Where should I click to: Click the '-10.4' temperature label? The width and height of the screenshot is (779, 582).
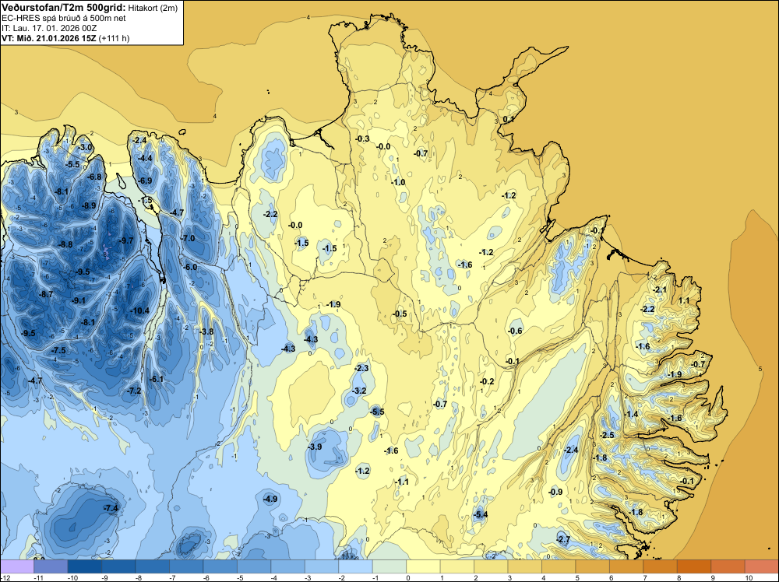139,310
